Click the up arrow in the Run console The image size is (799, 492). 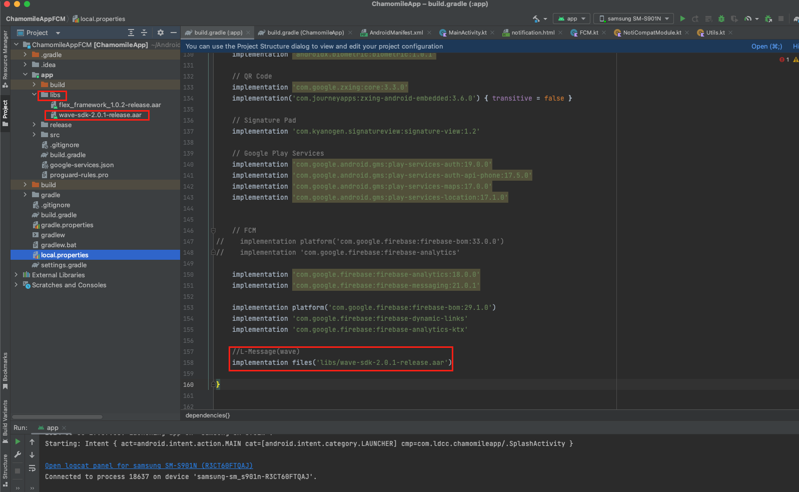click(32, 442)
